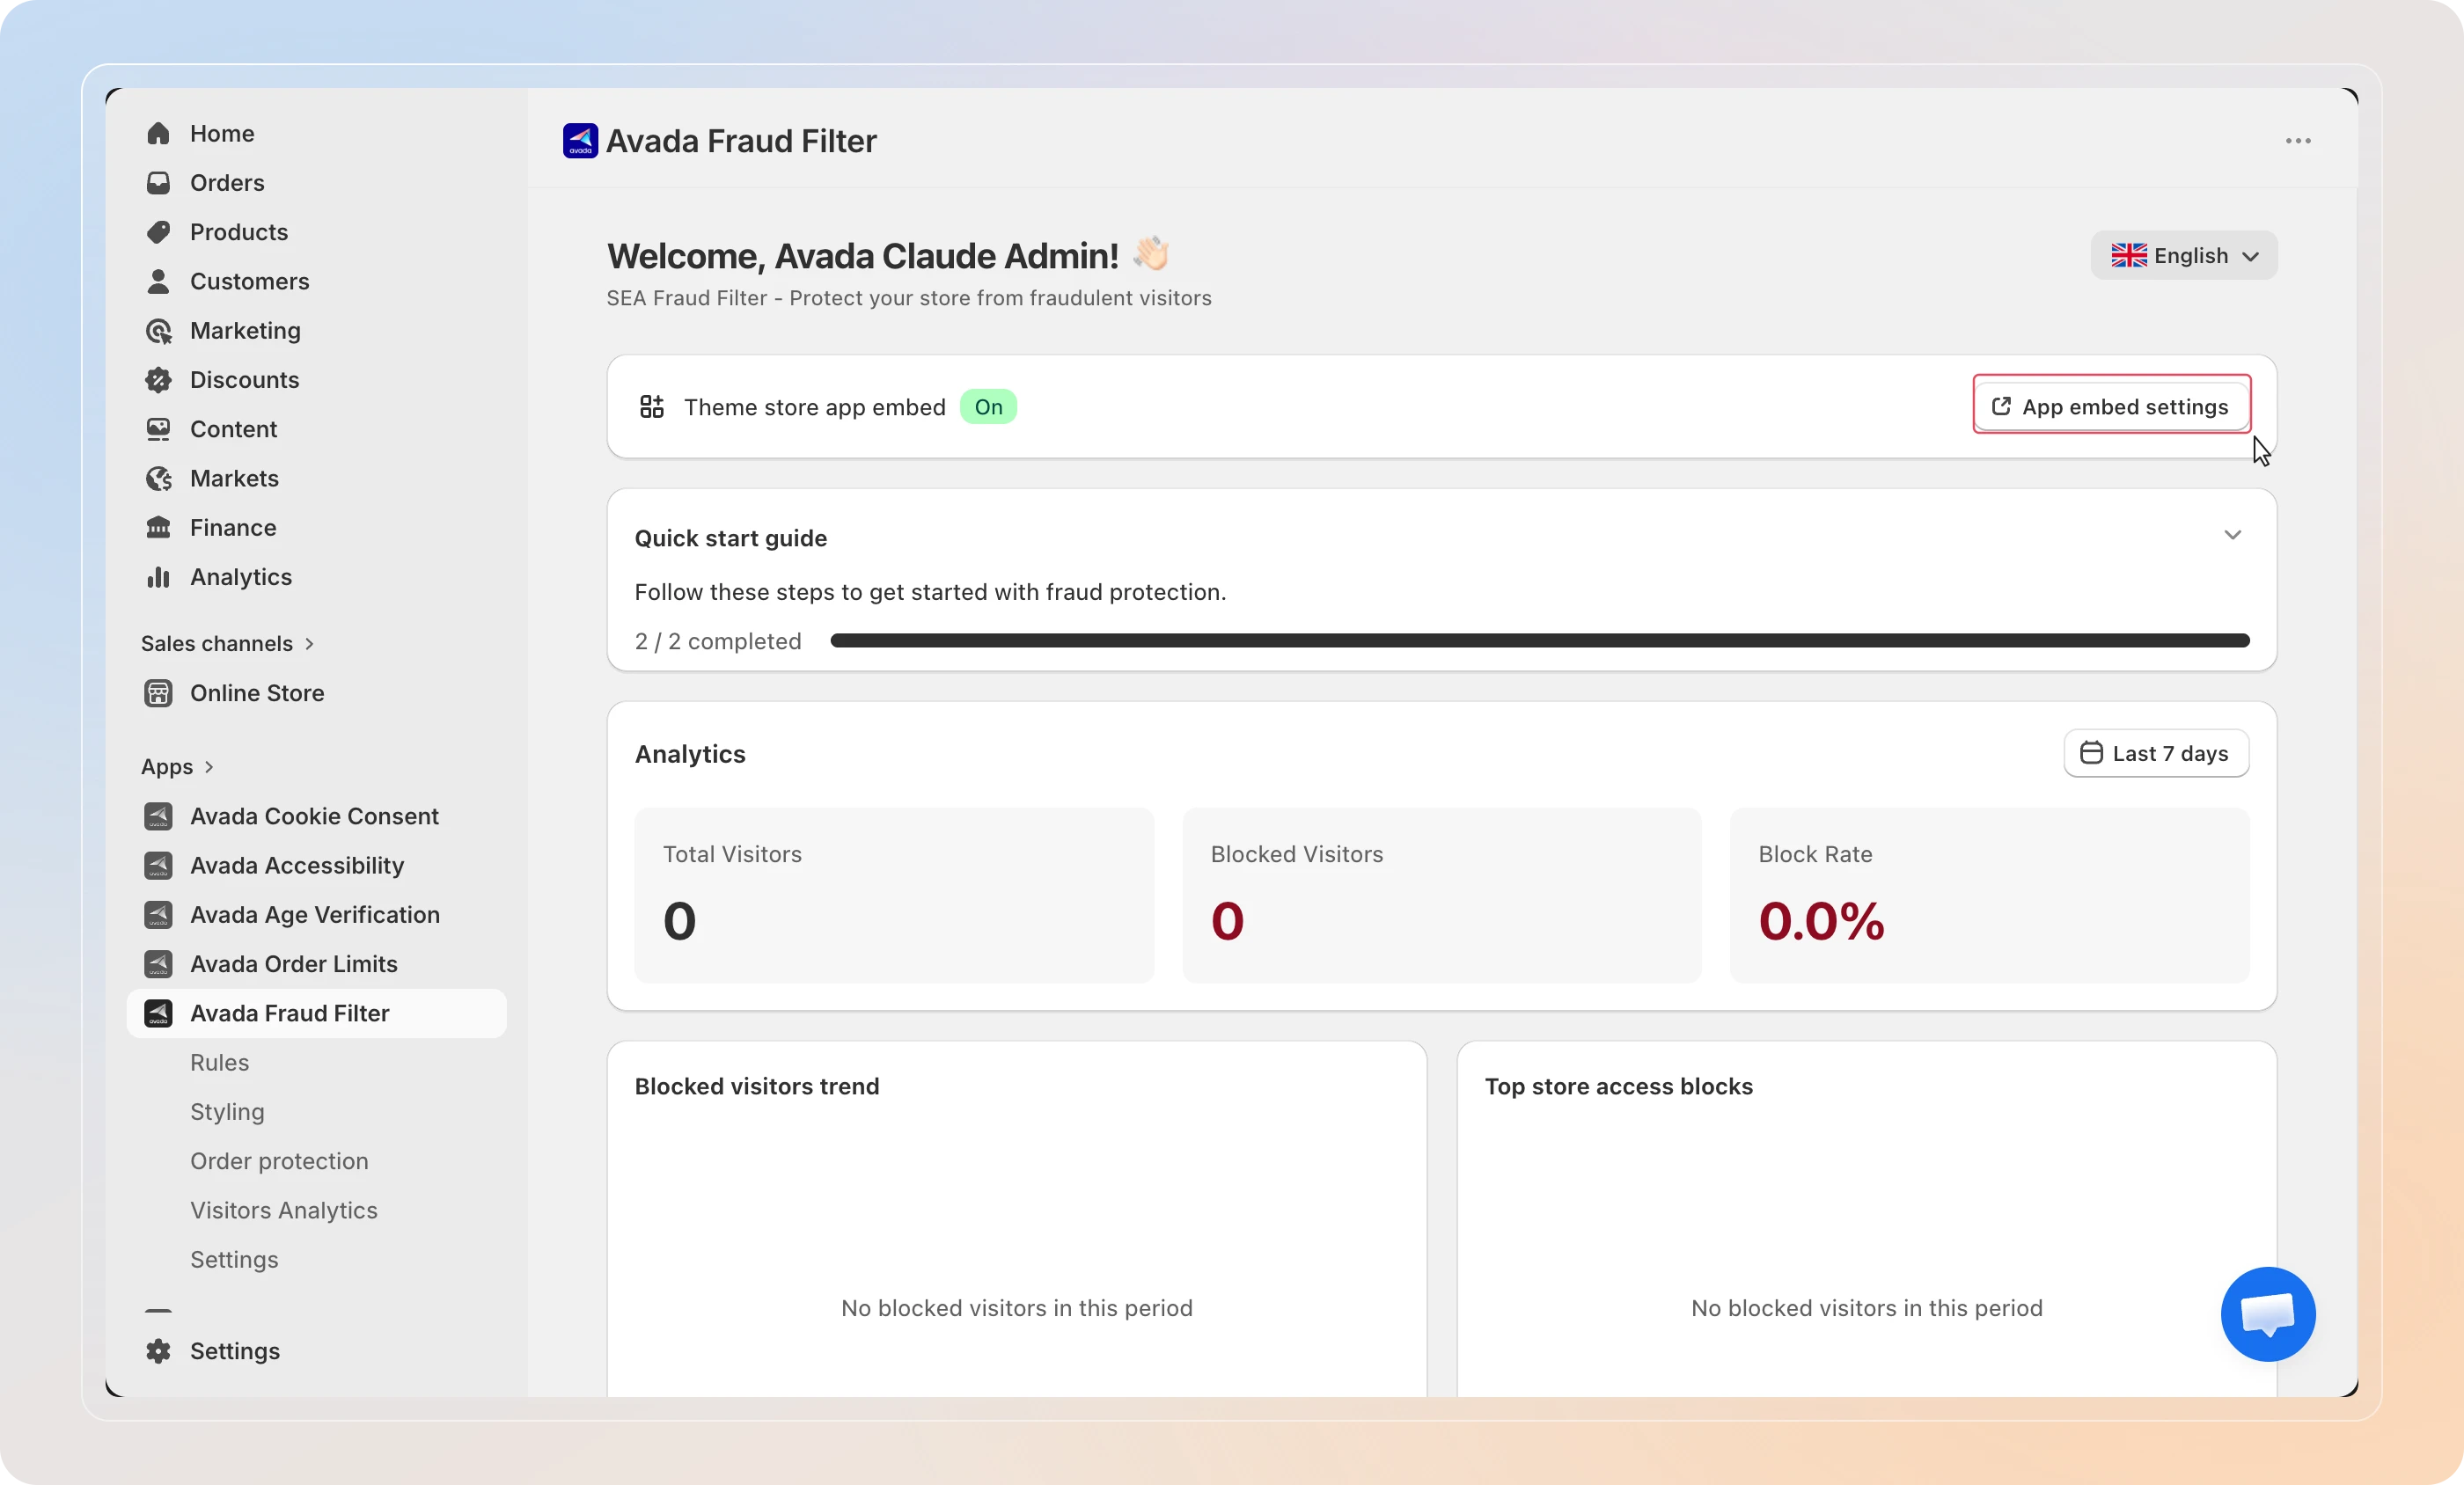
Task: Go to the Finance page
Action: pos(316,527)
